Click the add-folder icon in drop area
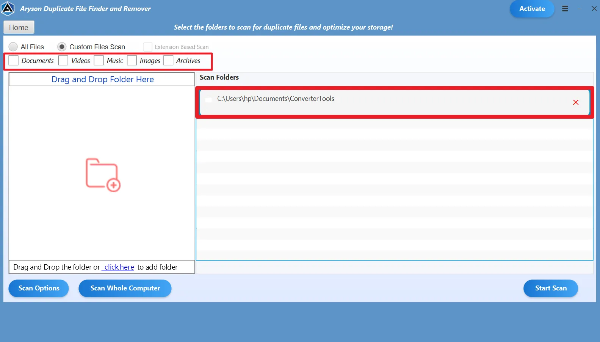 pos(103,175)
